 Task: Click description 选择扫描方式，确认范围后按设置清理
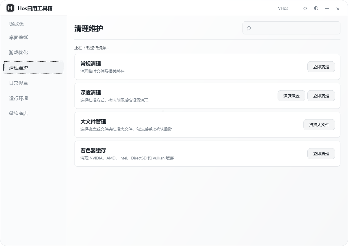(114, 100)
